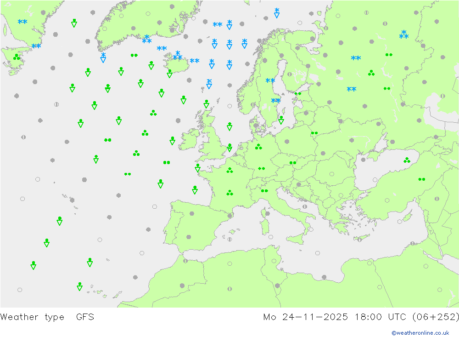The height and width of the screenshot is (337, 459).
Task: Click the half-filled circle over Crete
Action: [x=359, y=240]
